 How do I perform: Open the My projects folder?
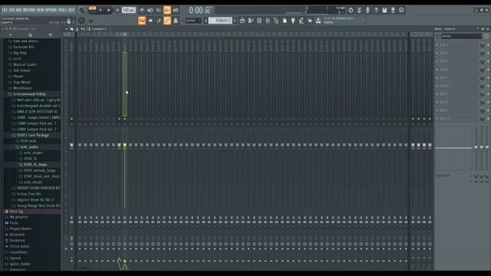click(x=18, y=217)
